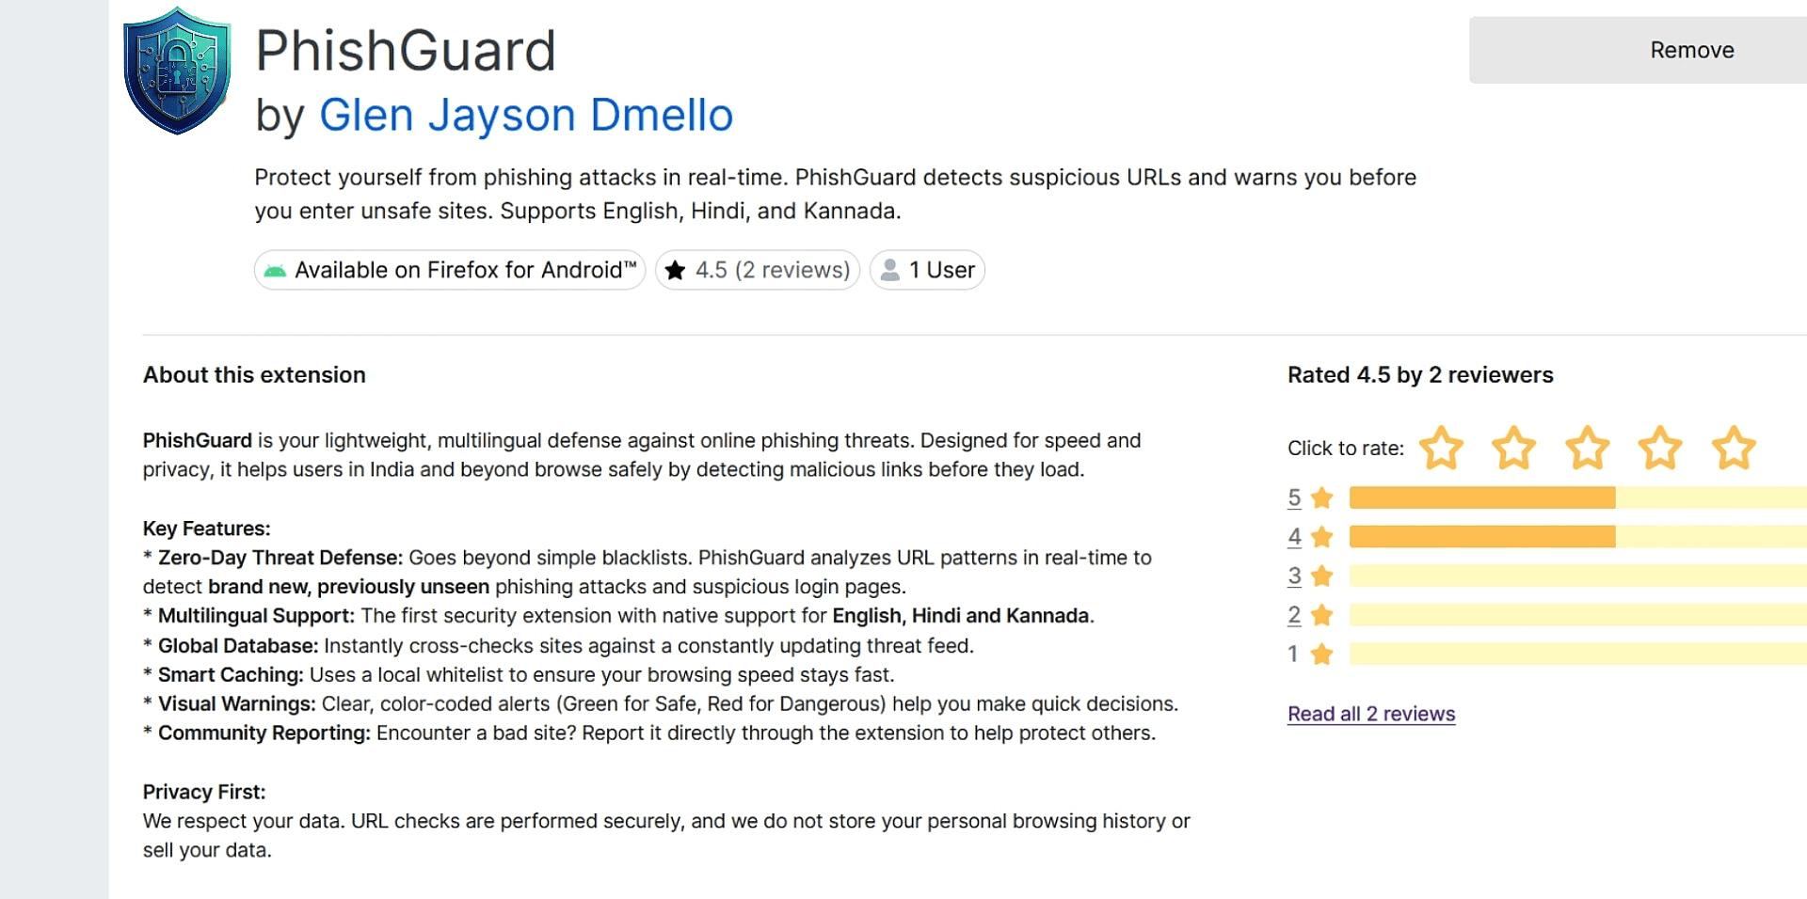
Task: Click the orange star beside the 5-star row
Action: 1321,498
